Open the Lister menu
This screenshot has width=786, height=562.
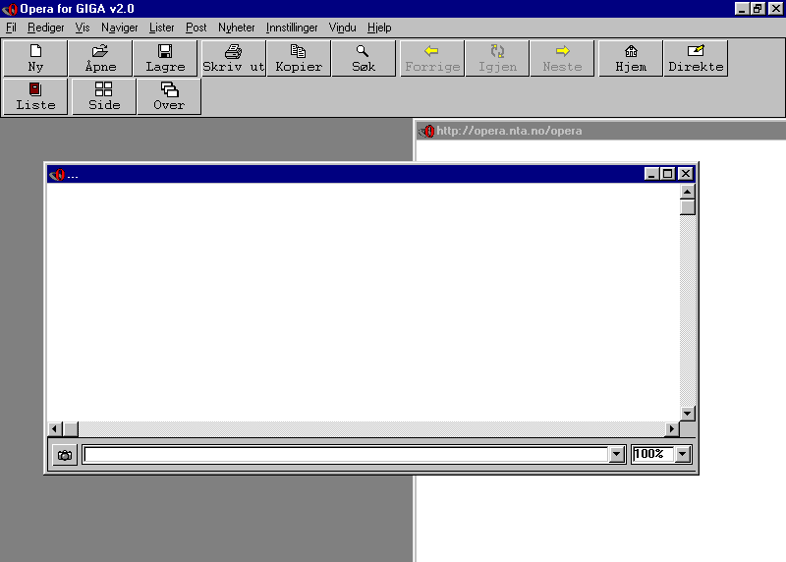161,28
